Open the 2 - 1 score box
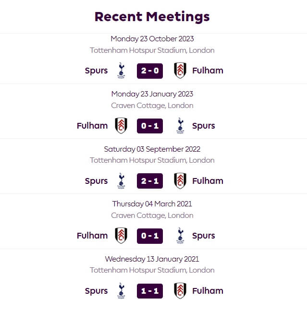This screenshot has height=311, width=307. (x=150, y=181)
